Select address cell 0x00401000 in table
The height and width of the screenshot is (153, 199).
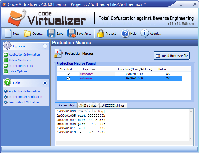point(134,78)
